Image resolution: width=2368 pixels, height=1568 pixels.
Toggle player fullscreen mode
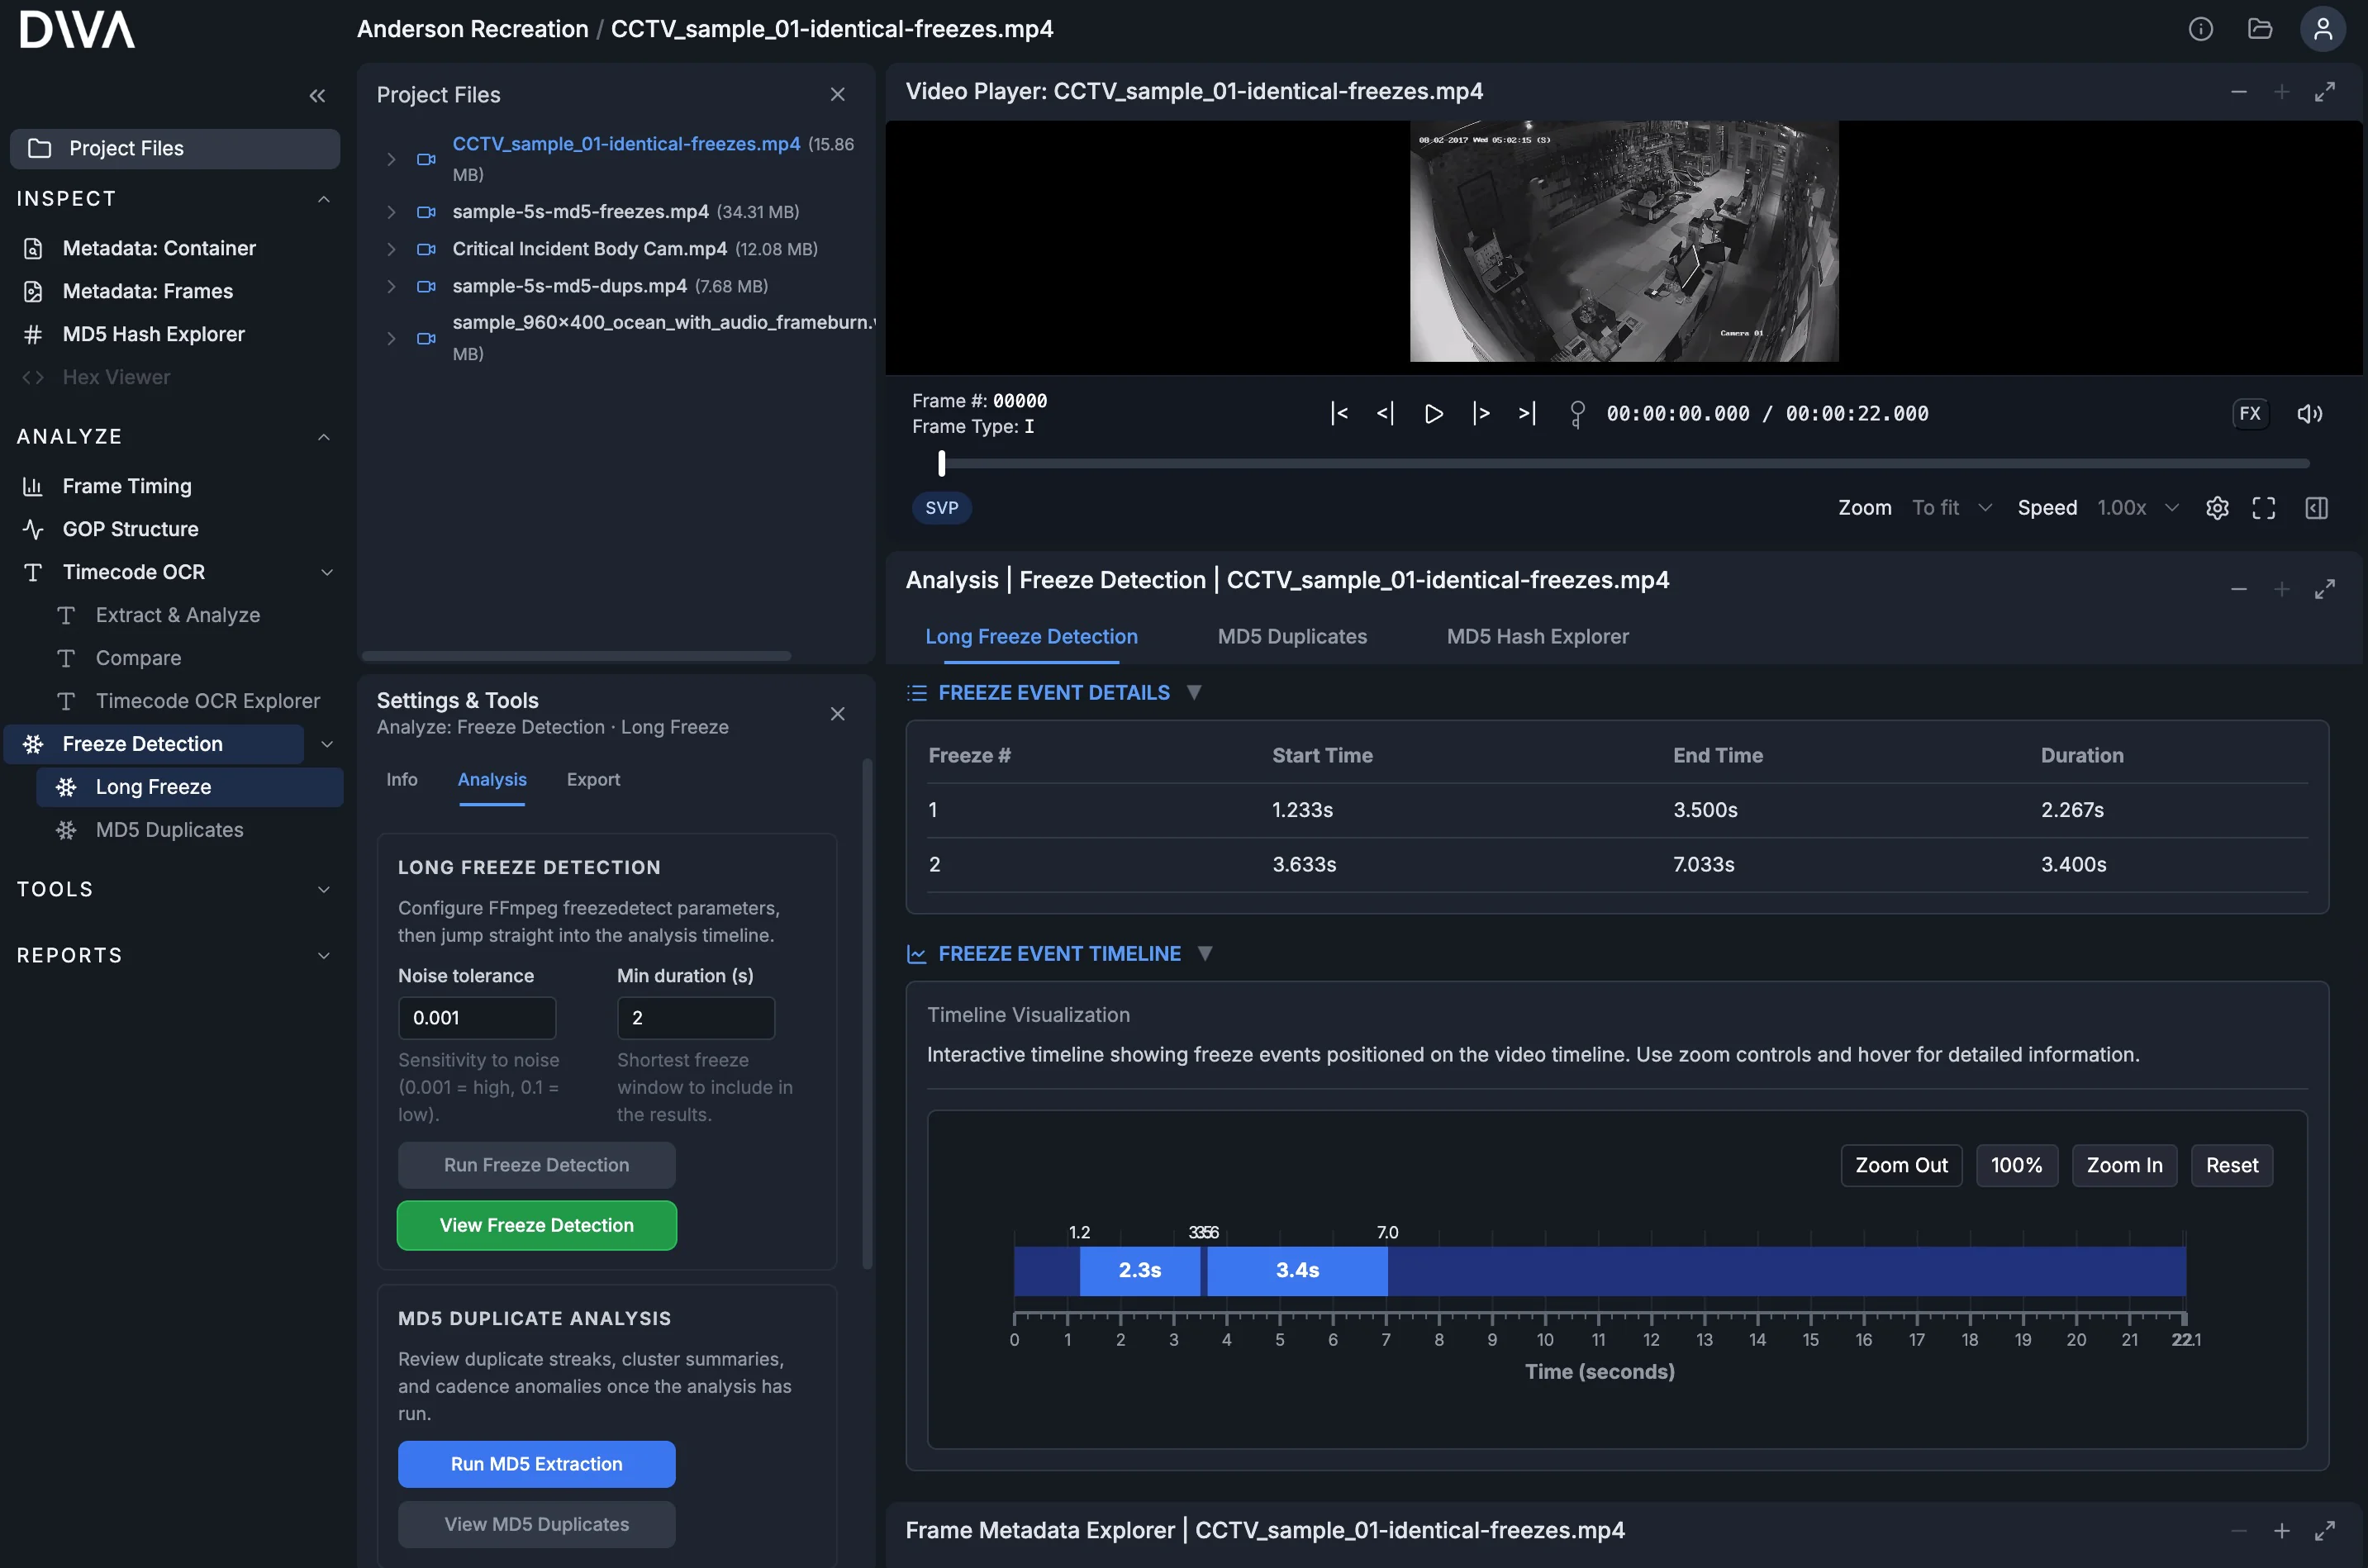click(x=2264, y=507)
